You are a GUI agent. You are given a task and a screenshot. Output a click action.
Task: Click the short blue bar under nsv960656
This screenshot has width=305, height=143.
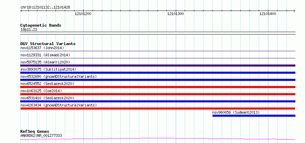254,116
